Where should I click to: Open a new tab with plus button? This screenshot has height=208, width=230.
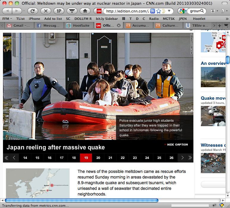coord(220,26)
